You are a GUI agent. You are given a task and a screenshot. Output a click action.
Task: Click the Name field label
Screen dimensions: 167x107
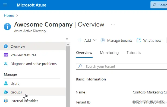tap(80, 92)
